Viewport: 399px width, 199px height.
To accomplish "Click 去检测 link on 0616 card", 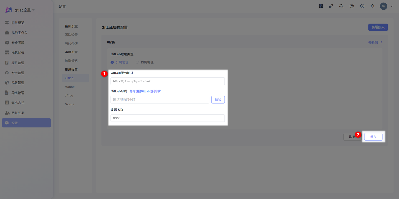I will pos(375,42).
